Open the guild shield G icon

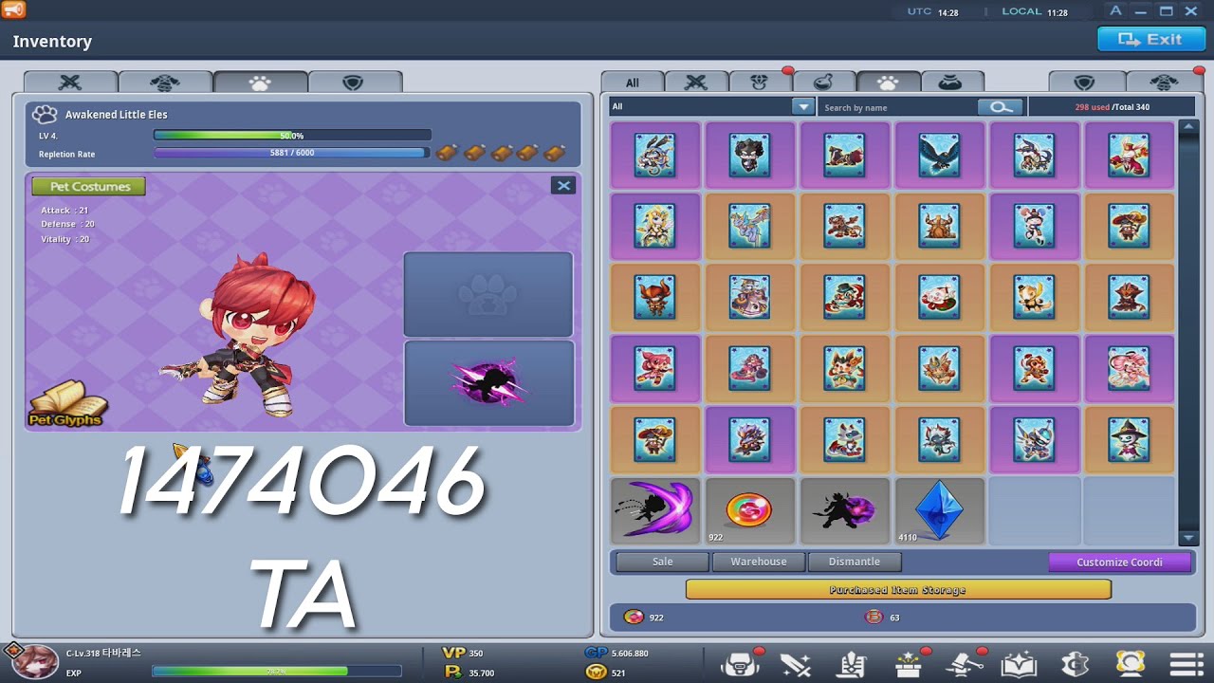(1075, 663)
